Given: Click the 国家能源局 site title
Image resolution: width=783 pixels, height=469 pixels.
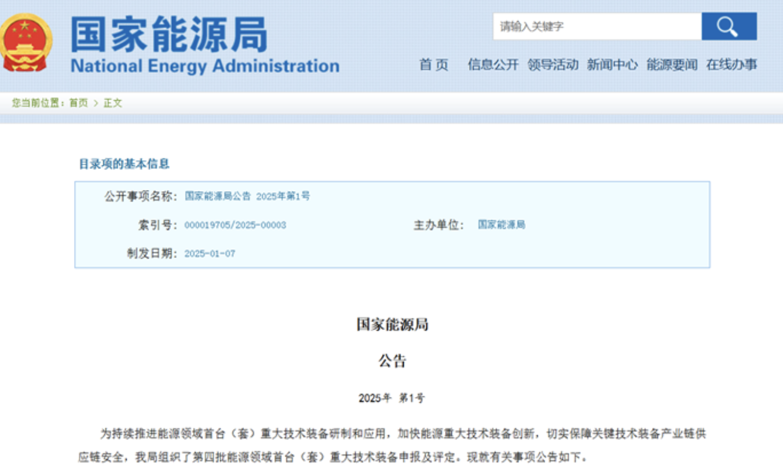Looking at the screenshot, I should click(x=169, y=33).
